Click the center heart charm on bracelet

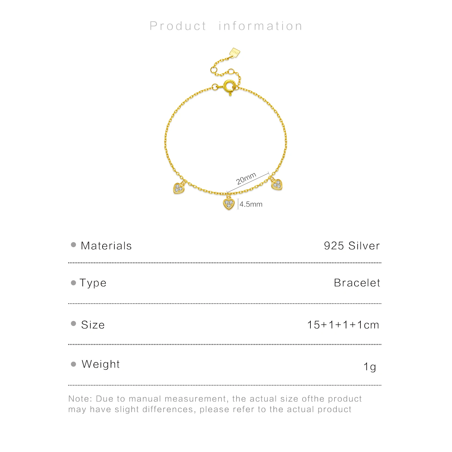coord(229,203)
